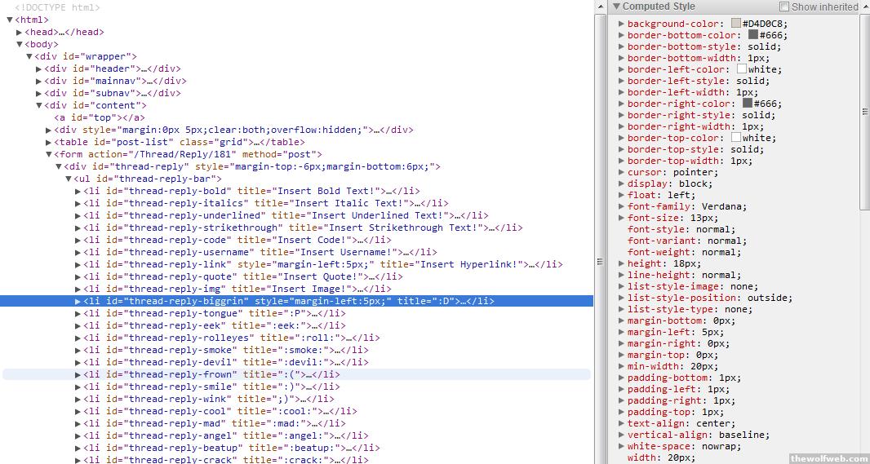Expand the font-family computed property arrow
Screen dimensions: 870x464
tap(622, 207)
